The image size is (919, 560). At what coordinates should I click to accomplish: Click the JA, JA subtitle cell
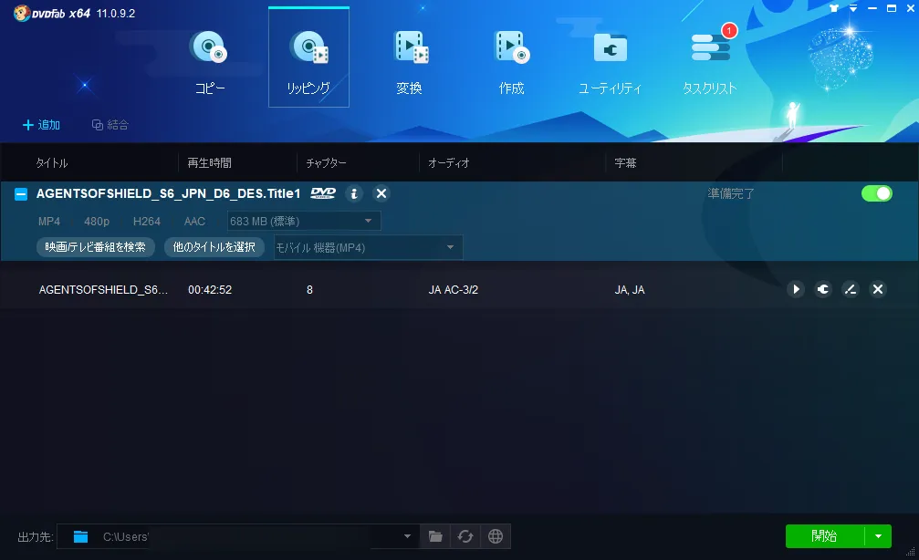point(630,290)
